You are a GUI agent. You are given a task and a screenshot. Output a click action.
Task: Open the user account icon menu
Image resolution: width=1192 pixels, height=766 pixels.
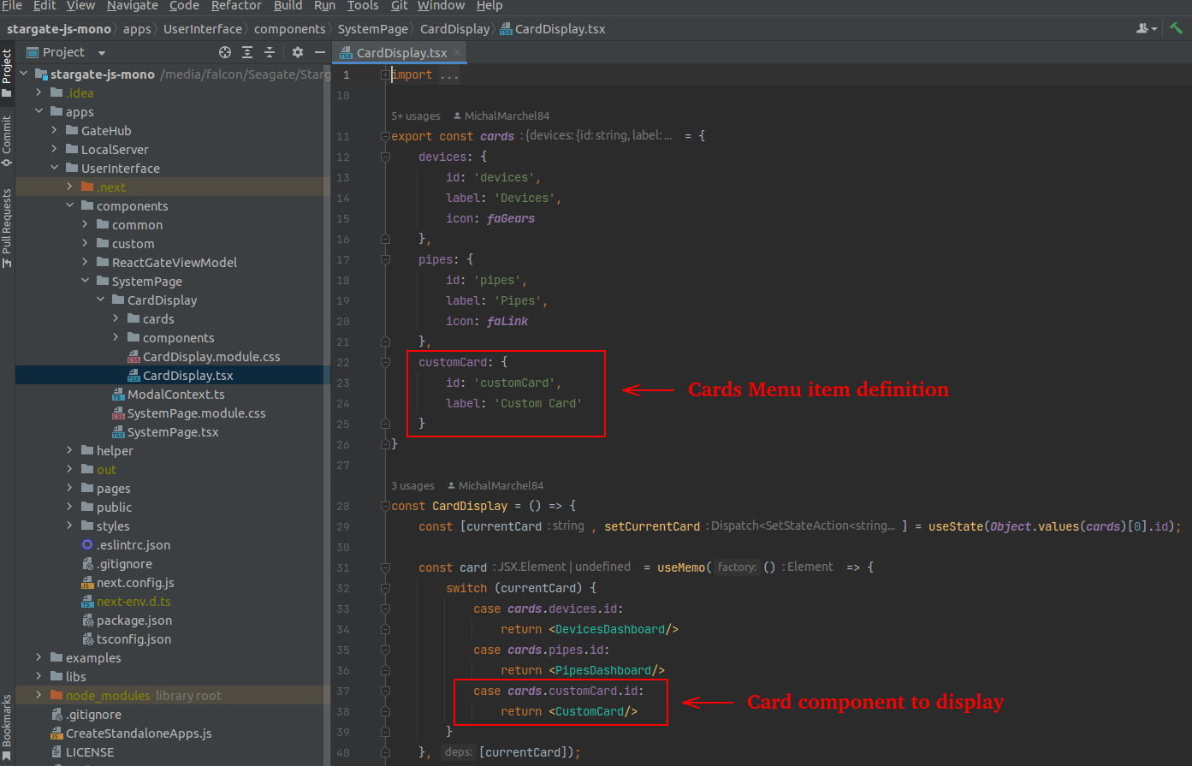pyautogui.click(x=1146, y=28)
